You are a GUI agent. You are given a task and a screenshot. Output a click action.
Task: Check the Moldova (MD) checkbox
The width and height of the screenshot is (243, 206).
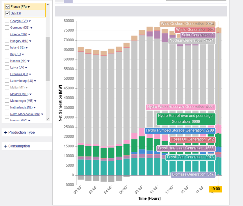(x=7, y=94)
